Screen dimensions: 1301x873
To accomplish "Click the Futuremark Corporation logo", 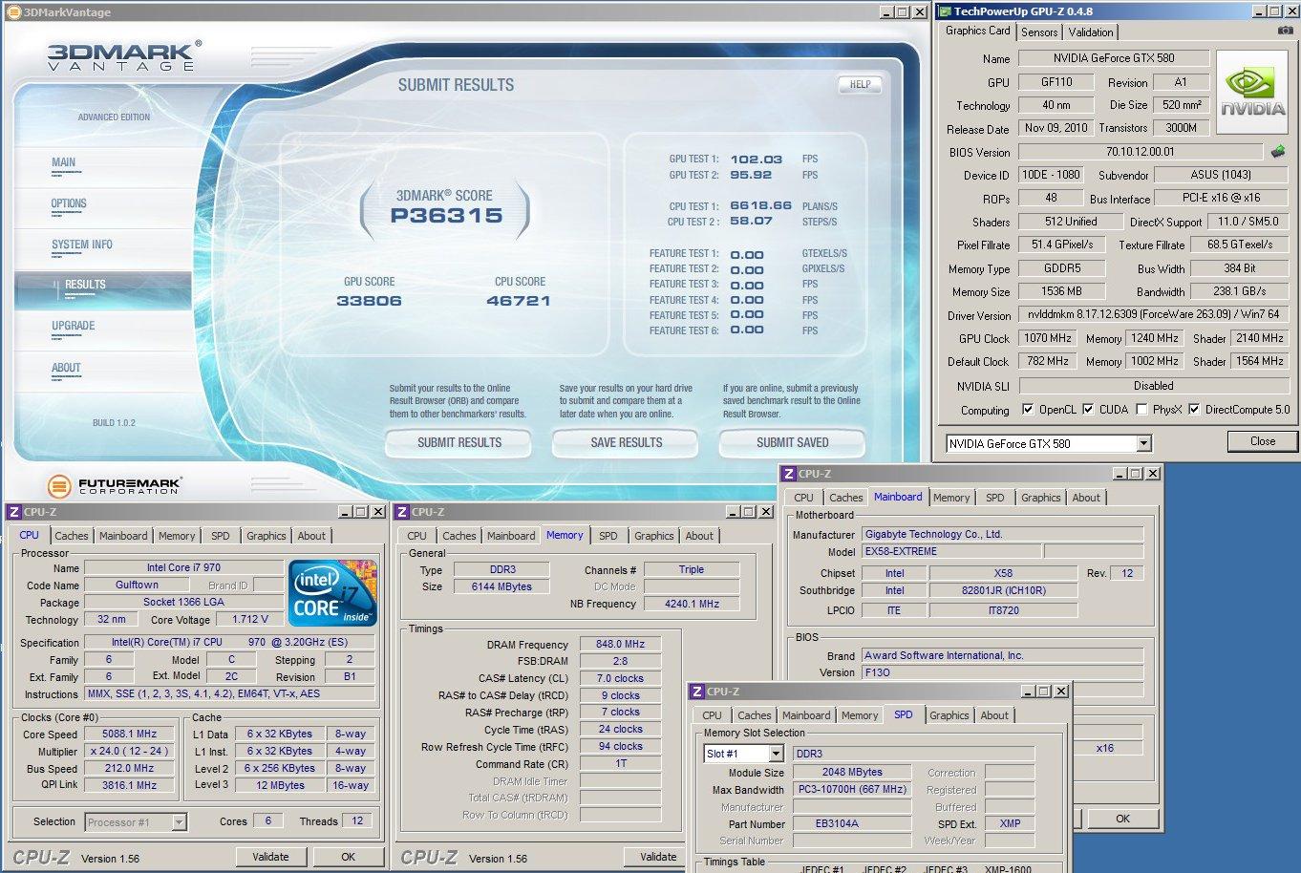I will tap(114, 485).
